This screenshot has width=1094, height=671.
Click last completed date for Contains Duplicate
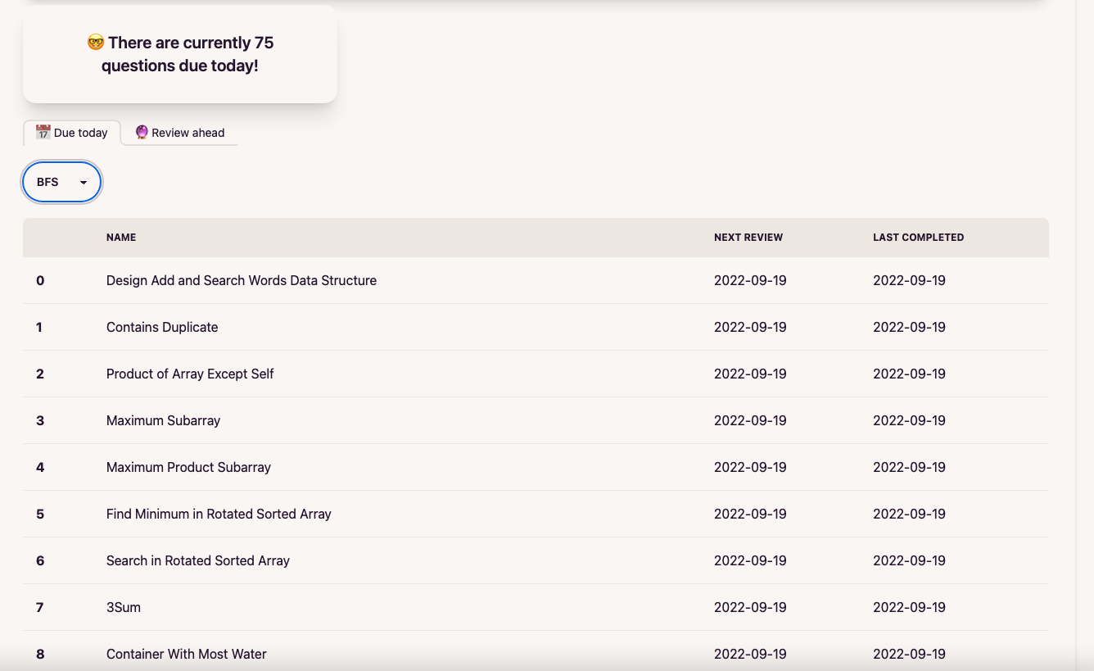[x=909, y=327]
